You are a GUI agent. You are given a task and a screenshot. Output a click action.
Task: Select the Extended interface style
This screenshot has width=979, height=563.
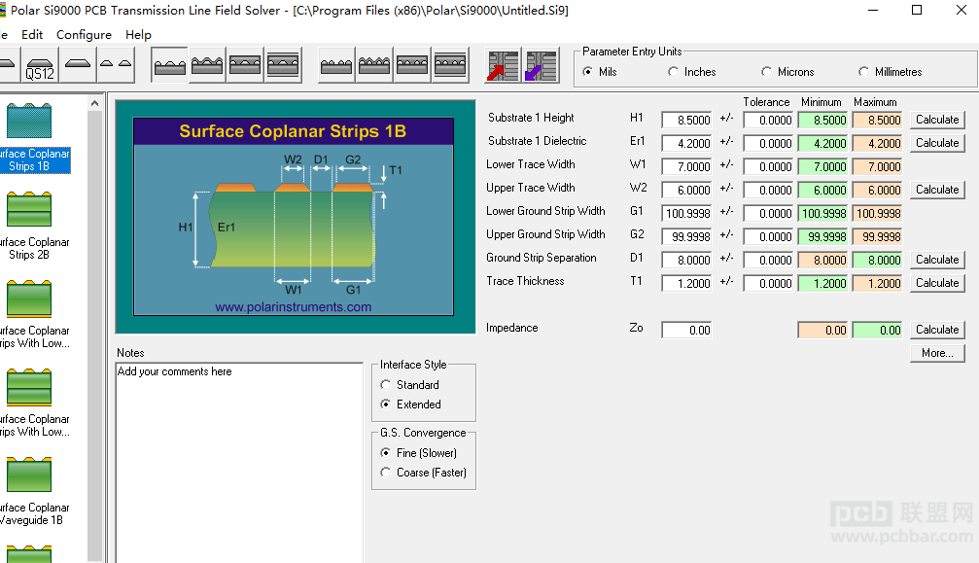[x=411, y=405]
